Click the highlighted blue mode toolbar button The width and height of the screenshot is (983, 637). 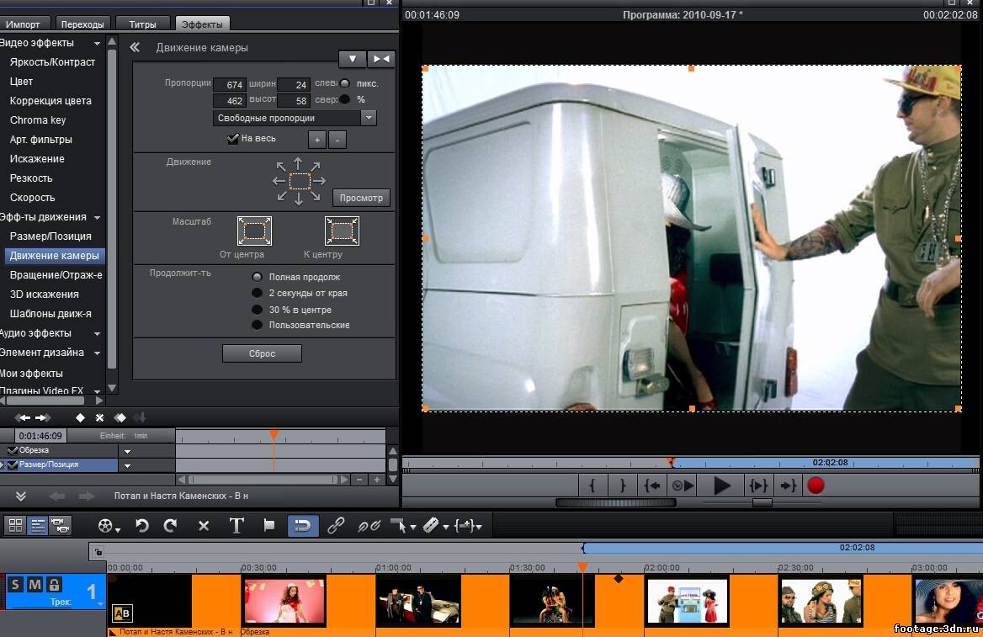(303, 525)
